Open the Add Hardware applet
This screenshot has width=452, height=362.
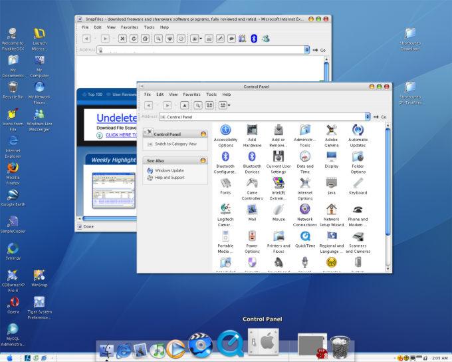tap(252, 136)
